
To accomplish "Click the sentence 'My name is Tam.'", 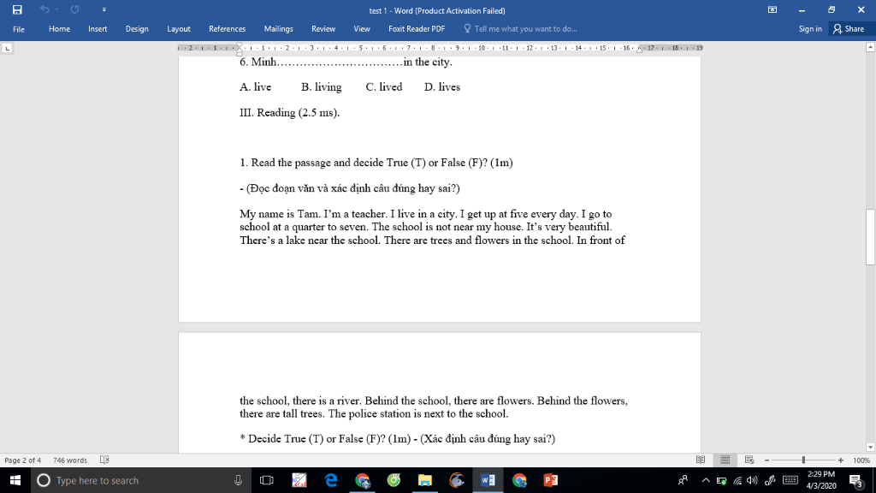I will tap(281, 214).
